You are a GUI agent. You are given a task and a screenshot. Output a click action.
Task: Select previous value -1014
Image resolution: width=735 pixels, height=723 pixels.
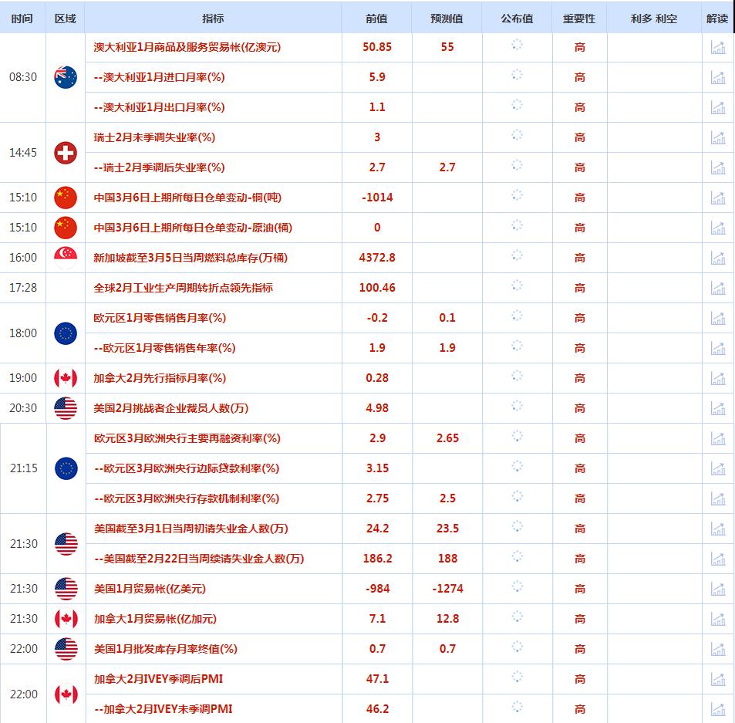pos(377,198)
